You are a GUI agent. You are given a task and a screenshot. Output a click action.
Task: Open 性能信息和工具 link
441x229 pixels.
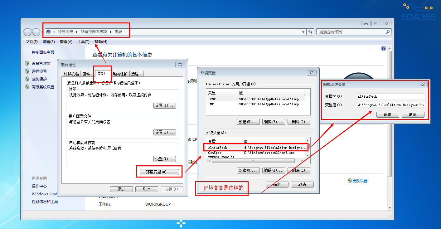(45, 202)
